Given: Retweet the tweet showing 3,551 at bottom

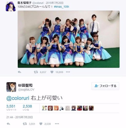Looking at the screenshot, I should tap(25, 124).
